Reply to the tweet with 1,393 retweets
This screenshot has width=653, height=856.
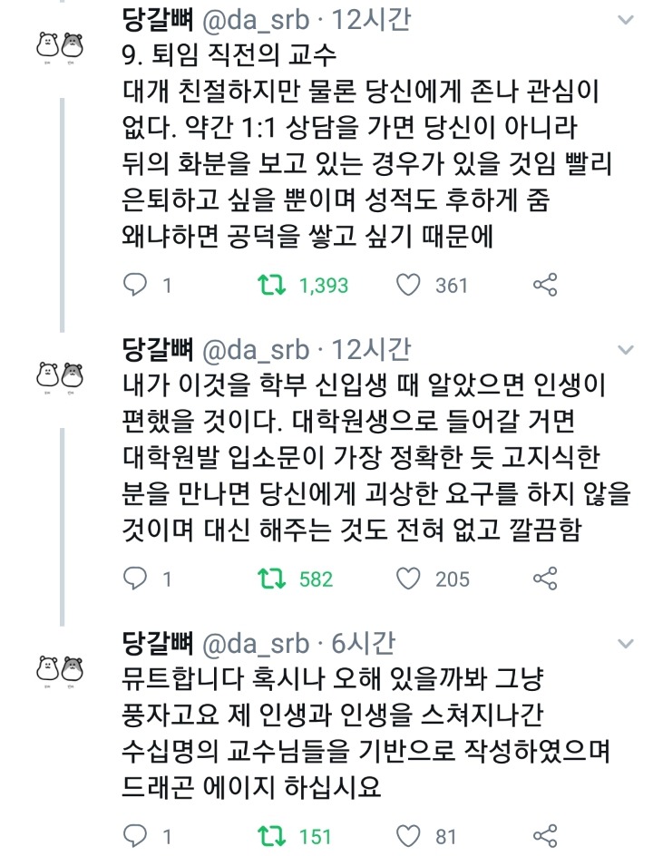(134, 285)
